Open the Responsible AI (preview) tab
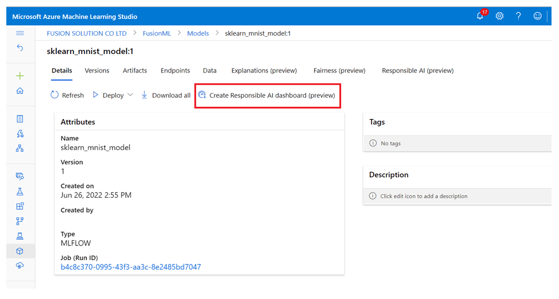The image size is (559, 299). [418, 71]
